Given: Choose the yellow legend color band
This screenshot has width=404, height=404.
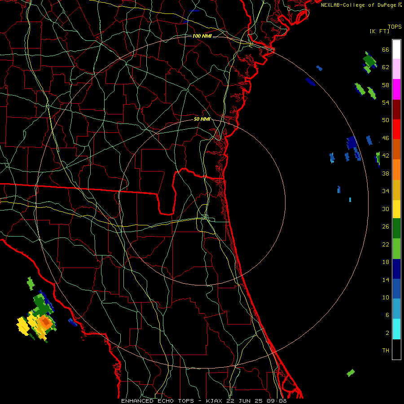Looking at the screenshot, I should tap(396, 209).
